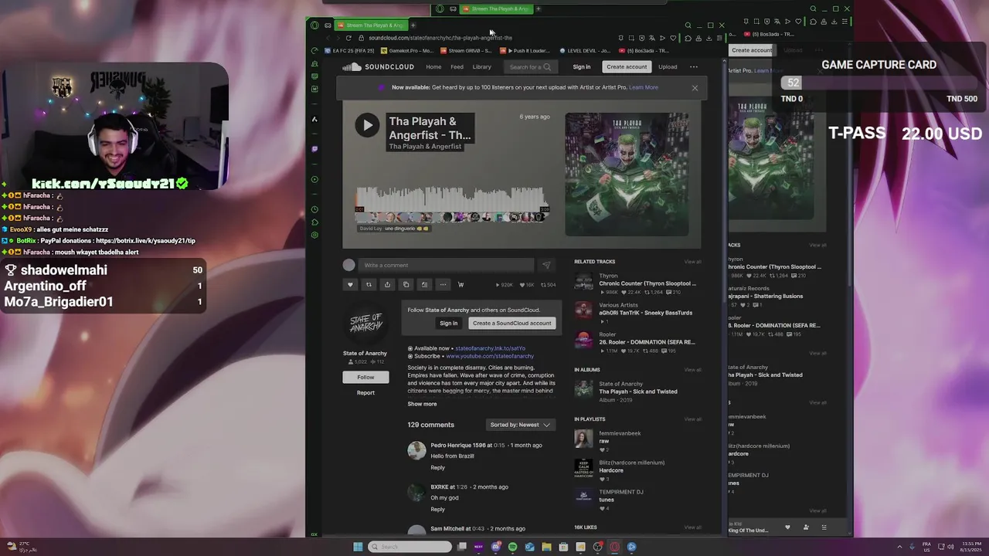Image resolution: width=989 pixels, height=556 pixels.
Task: Open Opera GX icon in taskbar
Action: click(615, 547)
